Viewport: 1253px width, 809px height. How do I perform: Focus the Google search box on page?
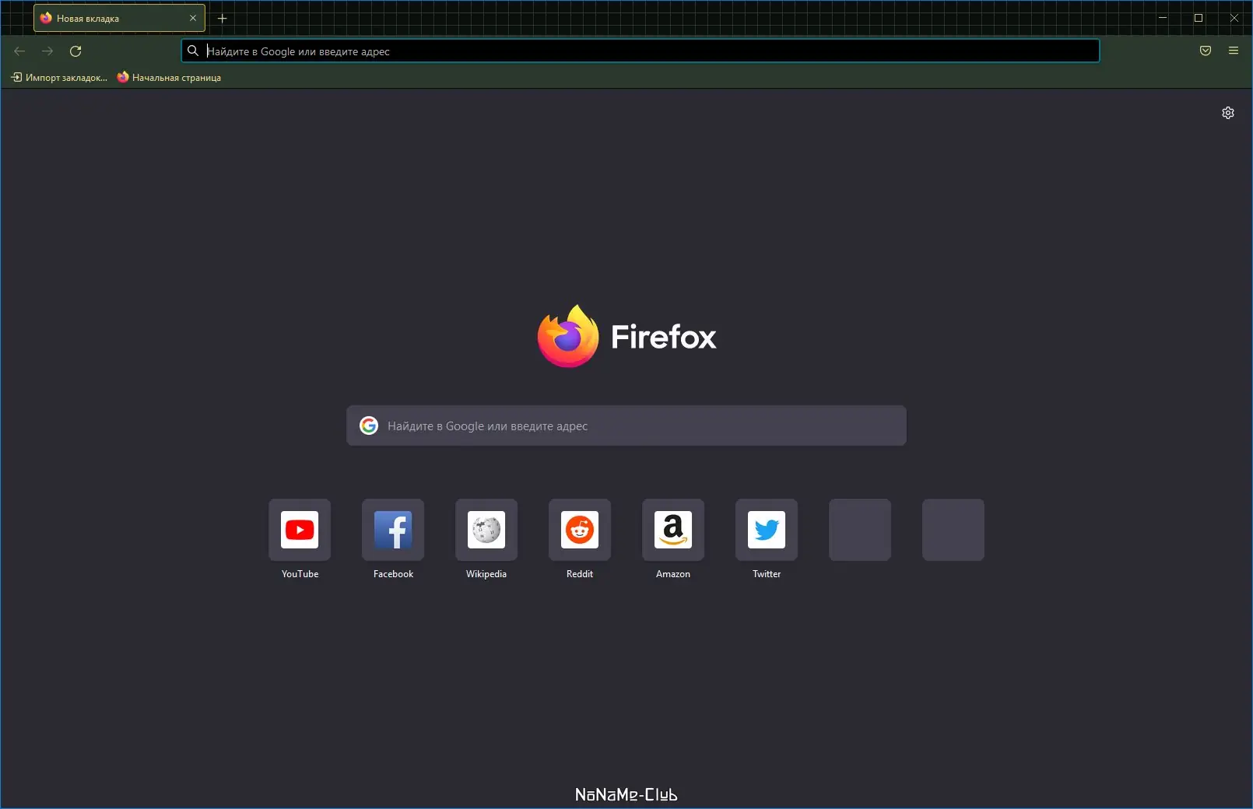pyautogui.click(x=626, y=426)
